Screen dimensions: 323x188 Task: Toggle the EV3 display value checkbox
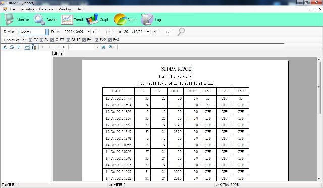point(110,40)
